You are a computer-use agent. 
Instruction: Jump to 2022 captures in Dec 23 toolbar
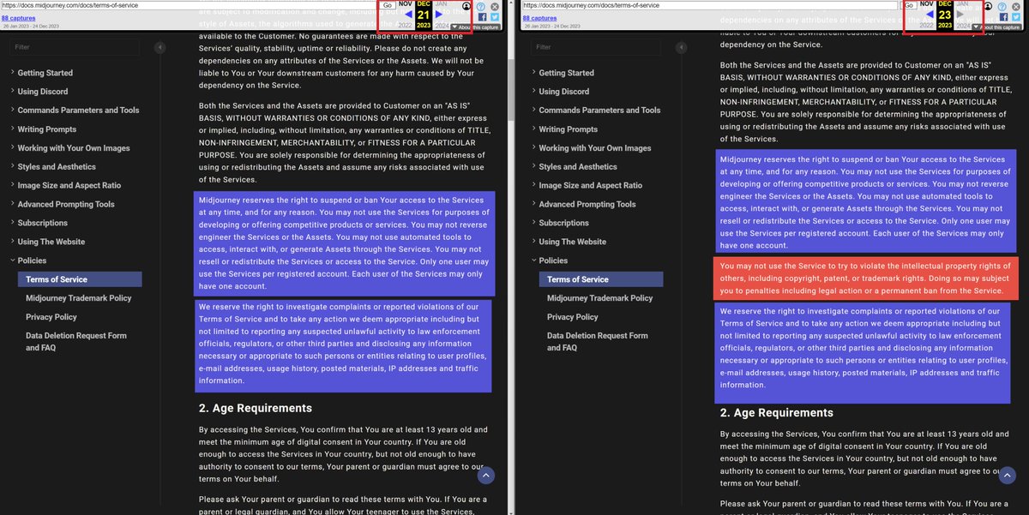[x=927, y=25]
